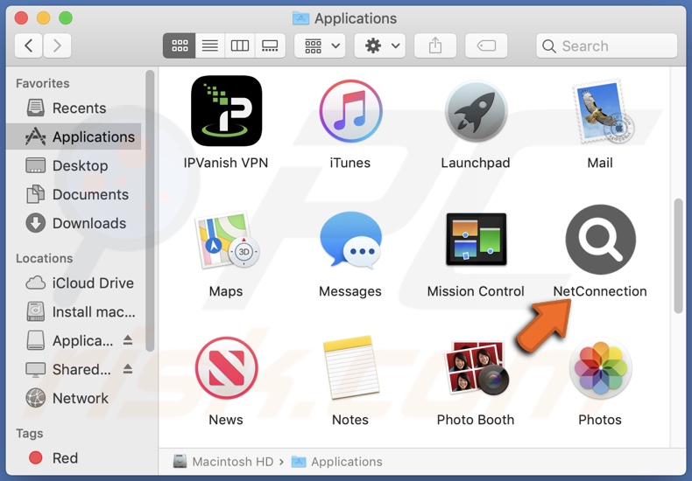Switch to list view
The width and height of the screenshot is (692, 481).
pyautogui.click(x=210, y=45)
